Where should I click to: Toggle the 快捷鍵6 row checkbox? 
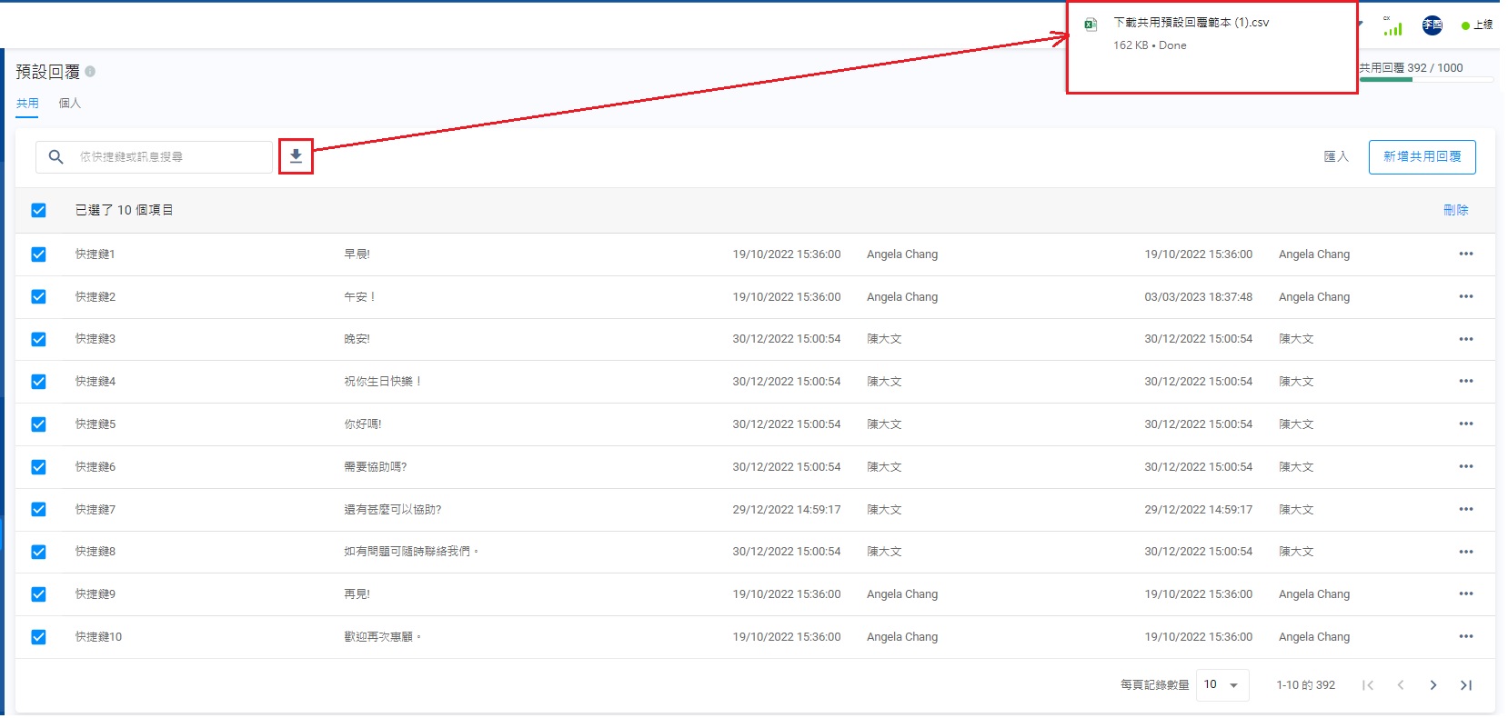pyautogui.click(x=38, y=467)
